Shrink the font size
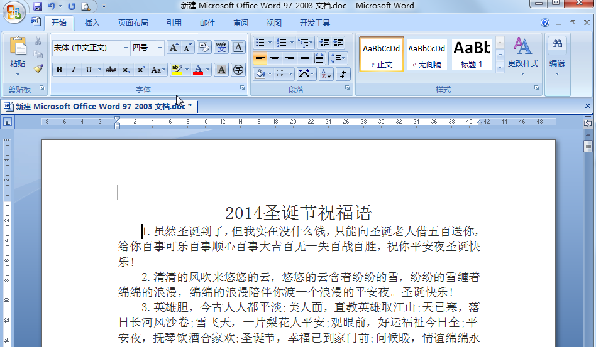This screenshot has height=347, width=596. (187, 48)
